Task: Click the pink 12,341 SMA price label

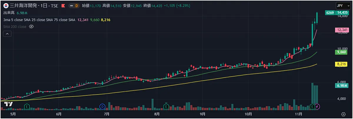Action: (342, 30)
